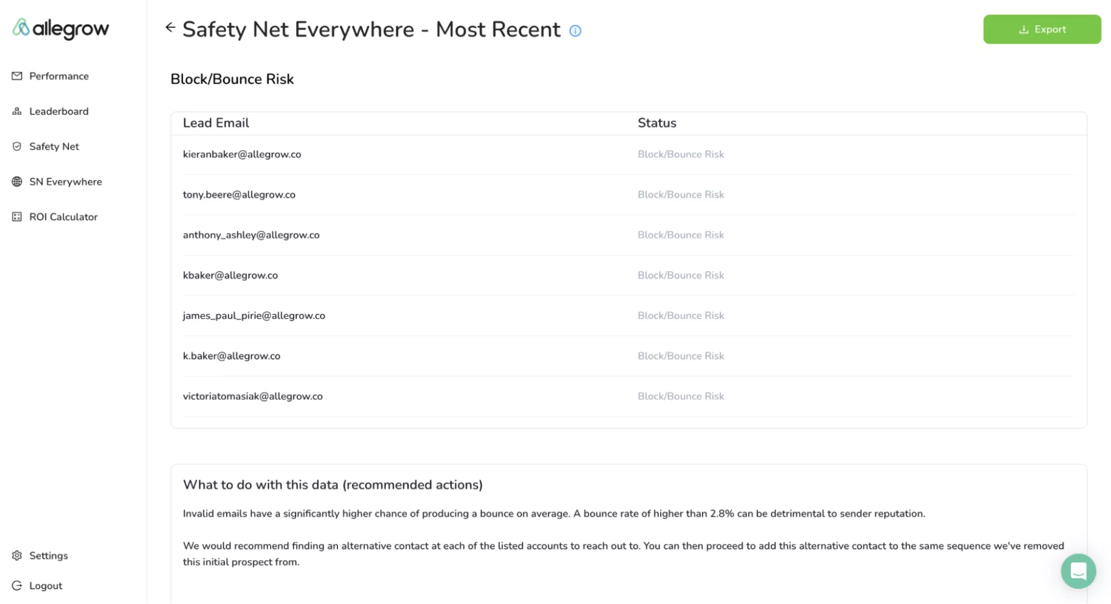Navigate to SN Everywhere
The width and height of the screenshot is (1111, 604).
65,182
